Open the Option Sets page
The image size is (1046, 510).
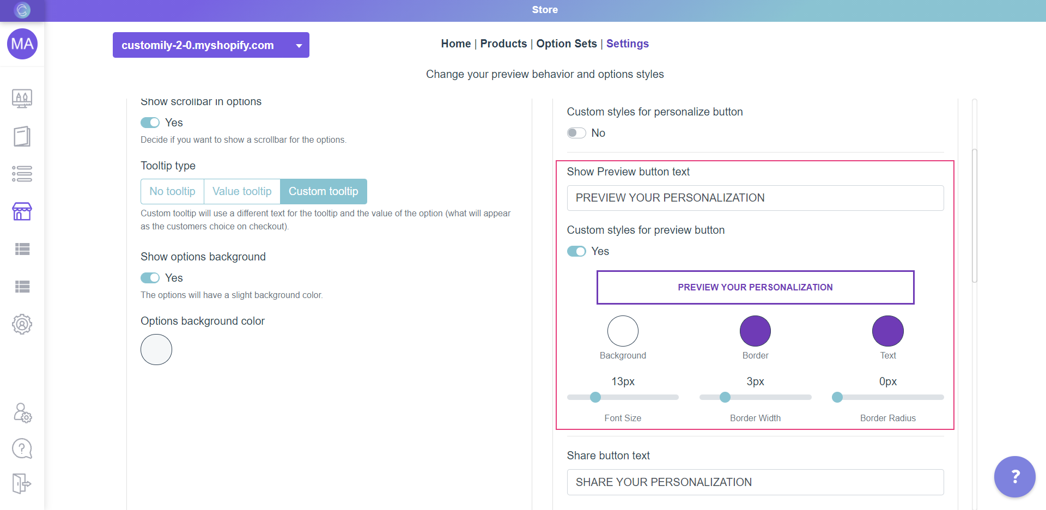[x=566, y=44]
